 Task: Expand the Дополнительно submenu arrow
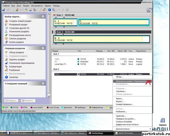click(x=150, y=129)
